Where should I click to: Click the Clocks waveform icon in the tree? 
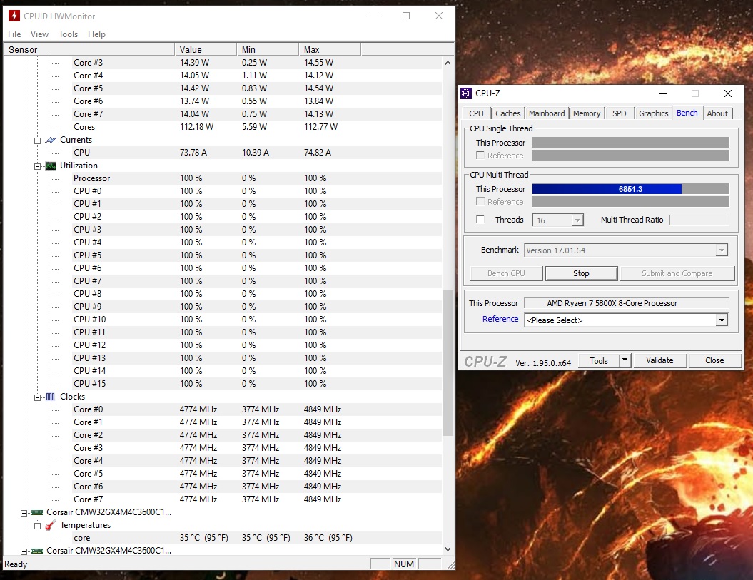(51, 397)
